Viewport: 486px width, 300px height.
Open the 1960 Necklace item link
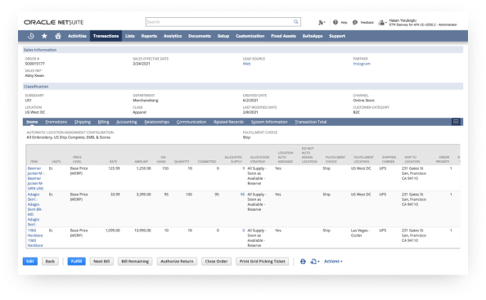(35, 238)
